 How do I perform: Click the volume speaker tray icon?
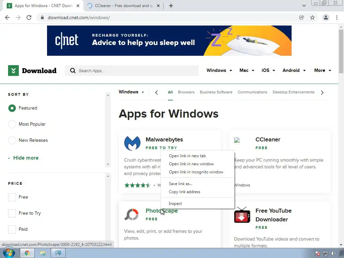334,253
